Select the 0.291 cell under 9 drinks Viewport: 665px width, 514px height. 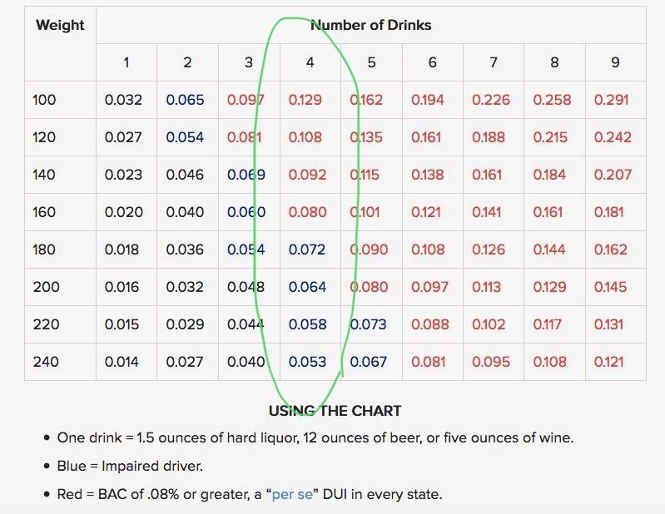click(x=611, y=100)
